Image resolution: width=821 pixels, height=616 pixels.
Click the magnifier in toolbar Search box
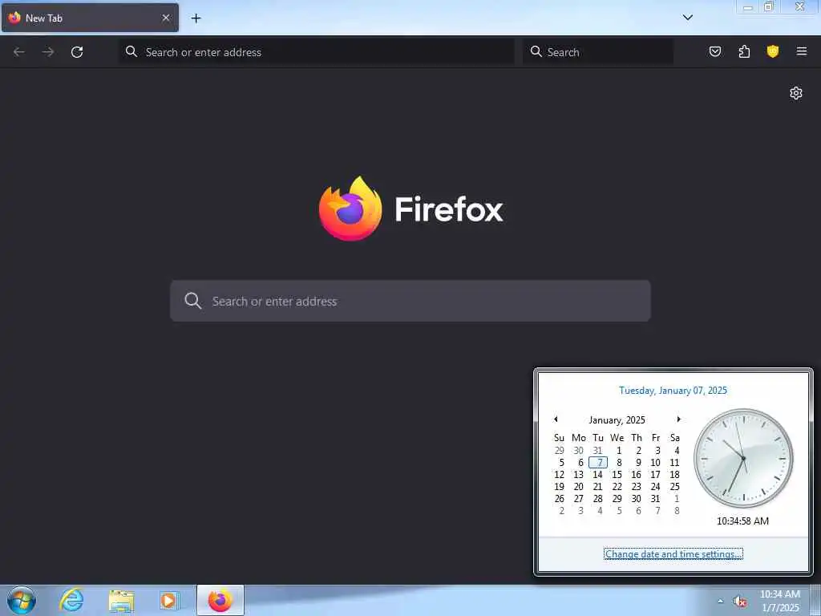click(536, 51)
